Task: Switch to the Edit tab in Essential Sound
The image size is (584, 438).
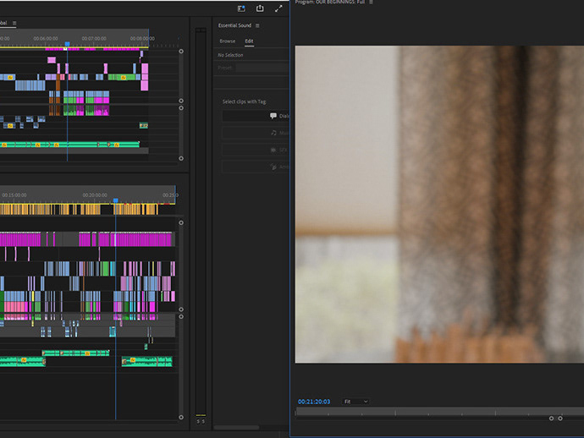Action: pos(249,41)
